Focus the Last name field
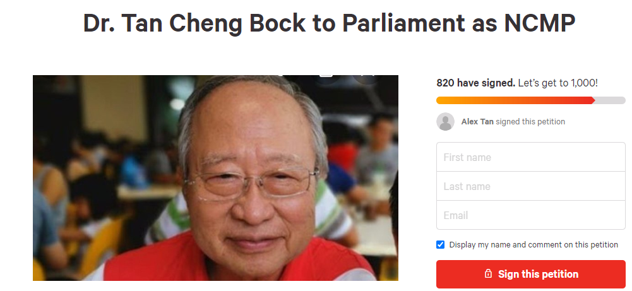 (531, 186)
